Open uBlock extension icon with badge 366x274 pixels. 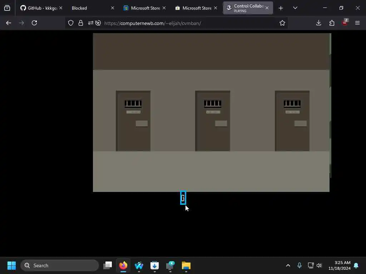click(345, 22)
